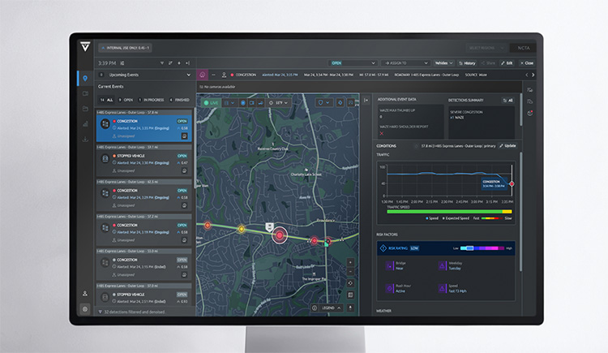Click the red traffic chart timeline marker
This screenshot has width=608, height=353.
click(x=512, y=184)
